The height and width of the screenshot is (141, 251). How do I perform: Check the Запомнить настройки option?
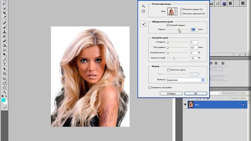pyautogui.click(x=149, y=87)
